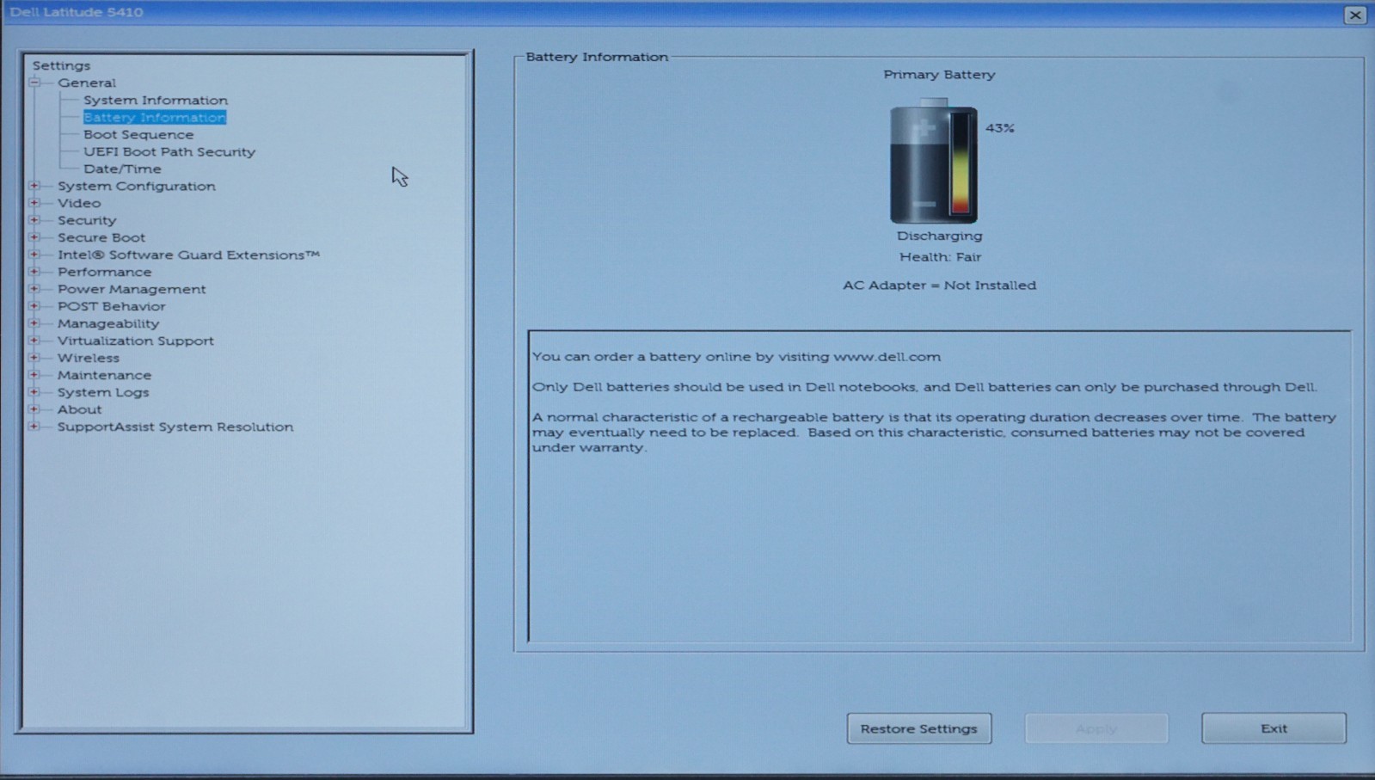Expand the Maintenance node
1375x780 pixels.
34,375
